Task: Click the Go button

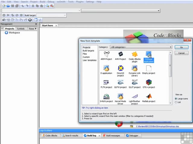Action: point(182,47)
